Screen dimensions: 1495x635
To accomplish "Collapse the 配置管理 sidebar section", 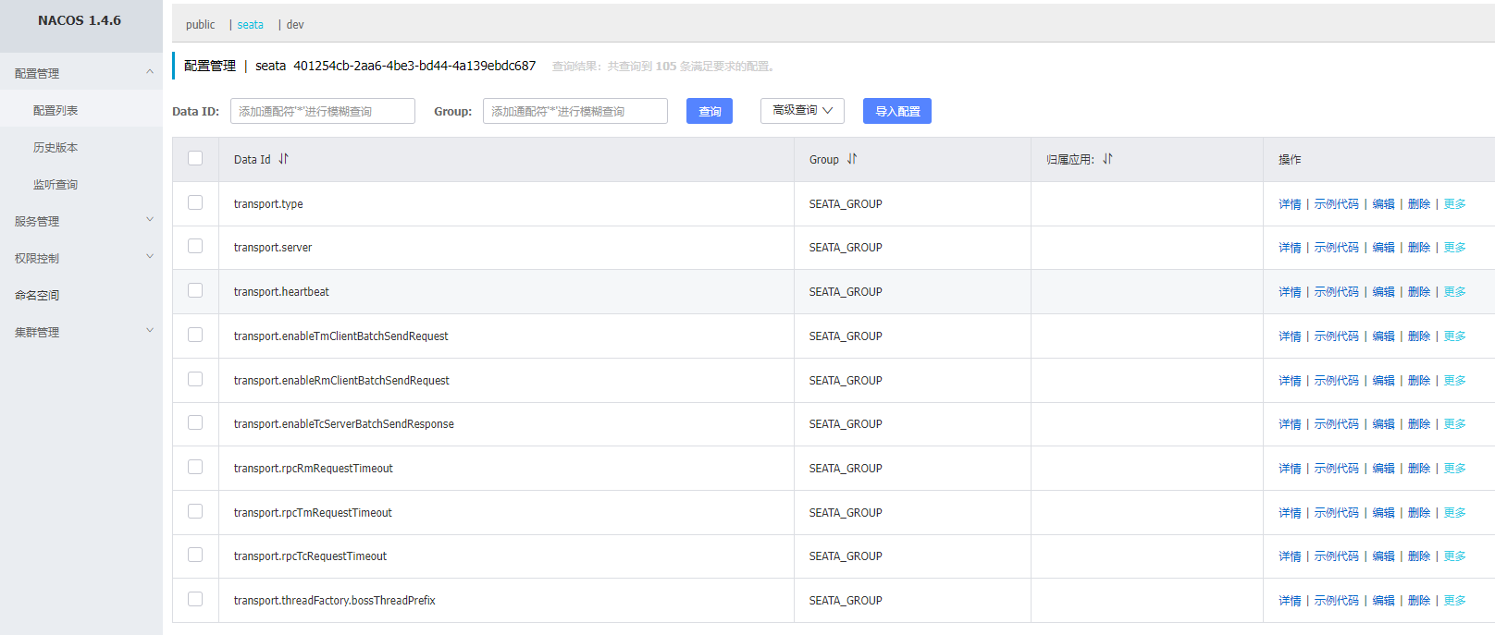I will pos(149,72).
